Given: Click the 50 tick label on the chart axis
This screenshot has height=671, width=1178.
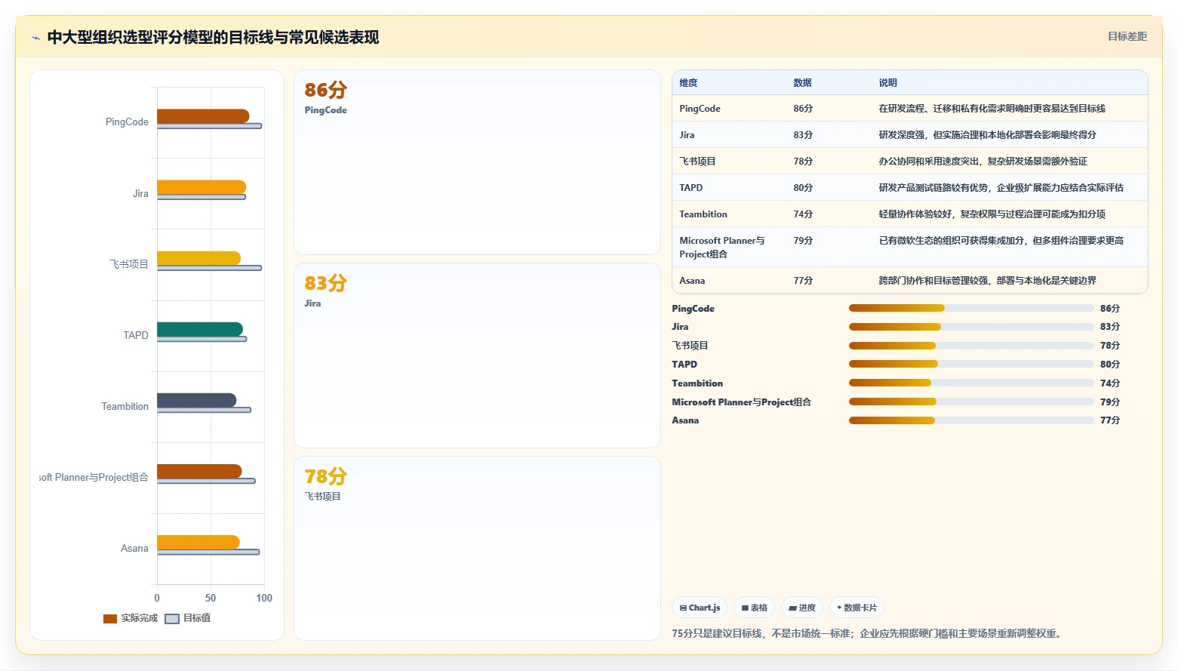Looking at the screenshot, I should pyautogui.click(x=211, y=598).
